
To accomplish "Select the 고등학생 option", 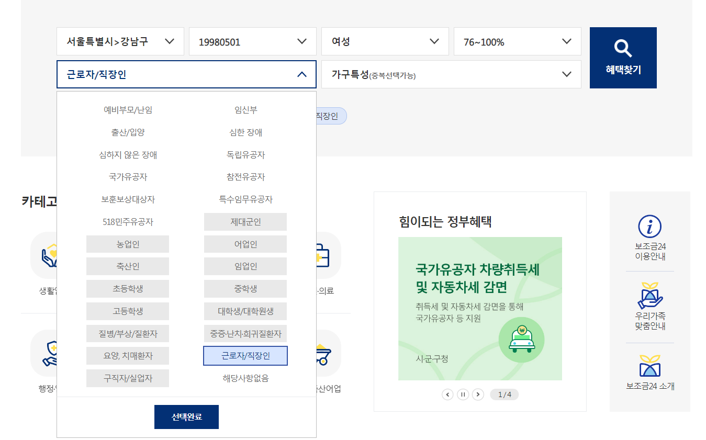I will 128,311.
